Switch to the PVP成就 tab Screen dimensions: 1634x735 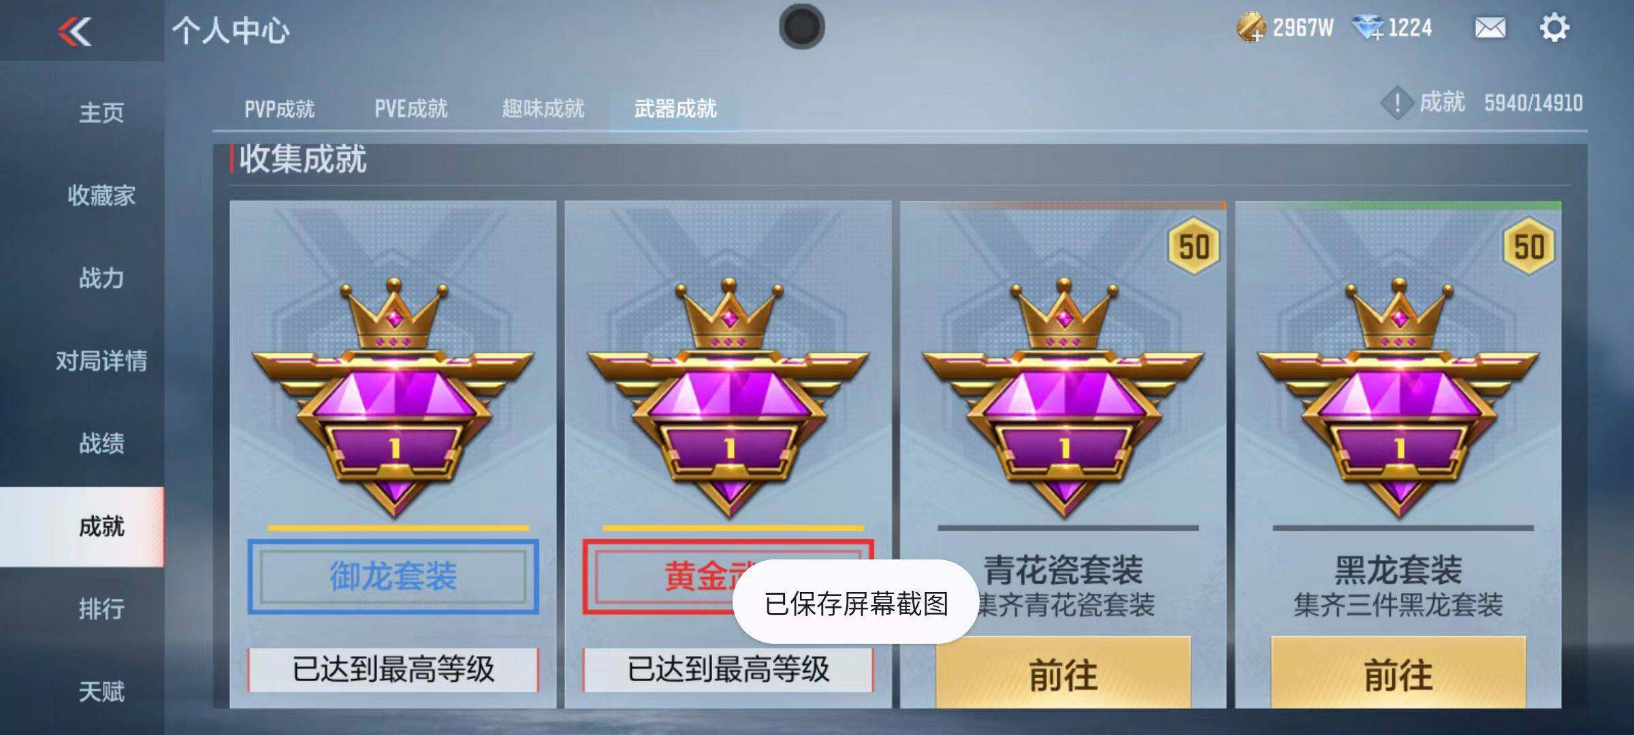coord(279,108)
